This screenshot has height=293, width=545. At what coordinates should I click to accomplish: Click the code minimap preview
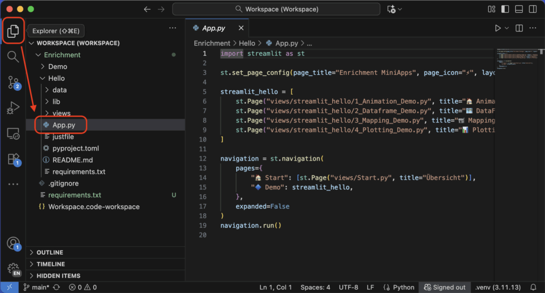click(511, 58)
